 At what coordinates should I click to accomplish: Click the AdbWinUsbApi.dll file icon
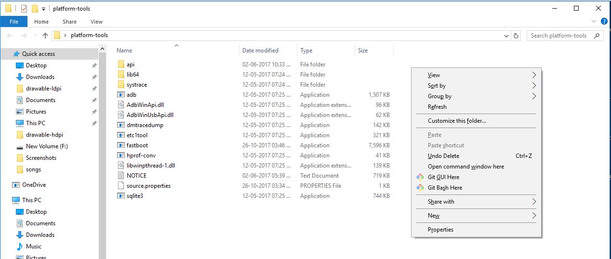(121, 115)
